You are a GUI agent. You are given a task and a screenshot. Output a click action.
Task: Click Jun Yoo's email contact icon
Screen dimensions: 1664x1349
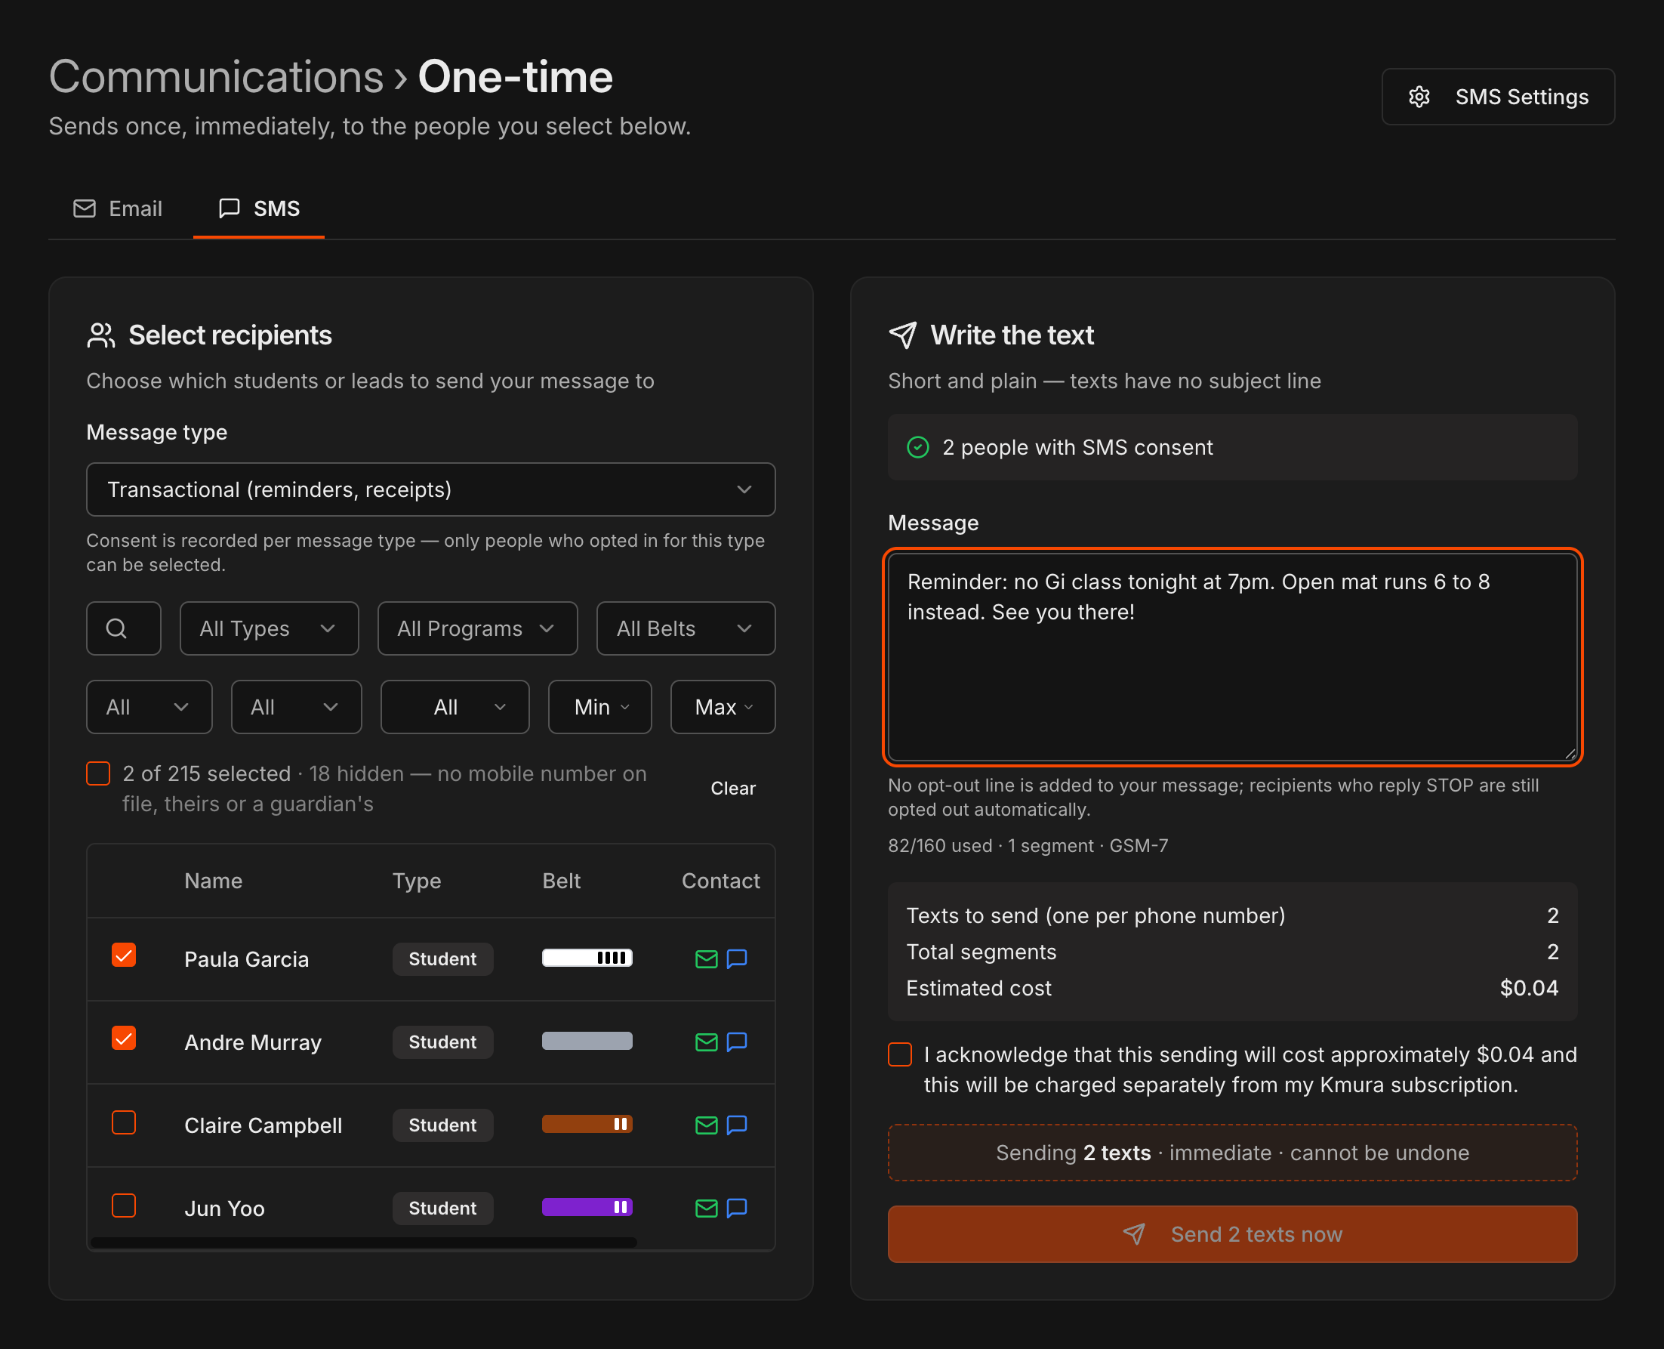tap(706, 1209)
